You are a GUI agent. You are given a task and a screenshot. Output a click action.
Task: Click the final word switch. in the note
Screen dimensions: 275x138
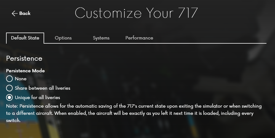[13, 120]
